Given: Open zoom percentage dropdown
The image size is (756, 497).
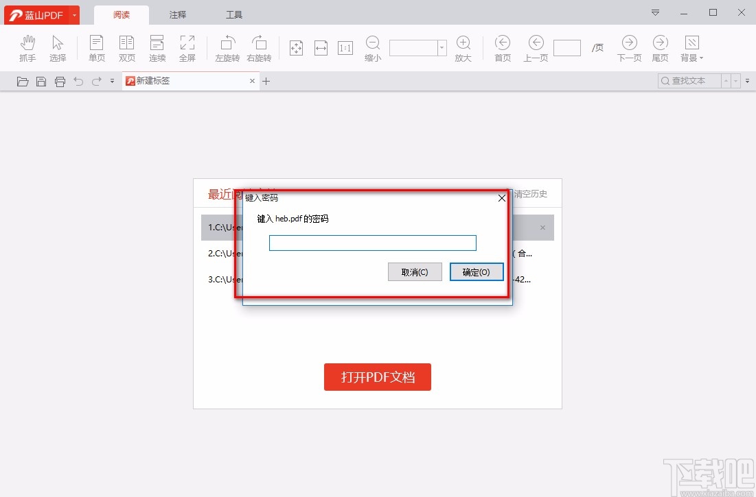Looking at the screenshot, I should 442,47.
